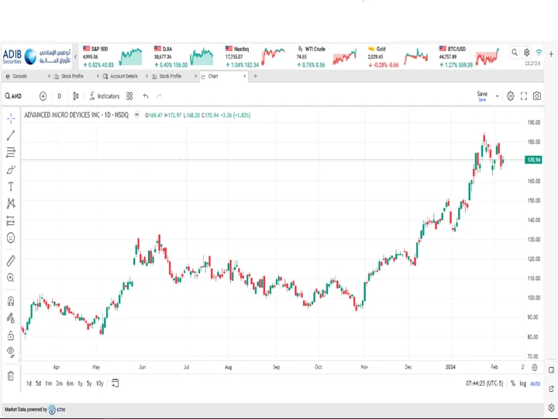Enter fullscreen chart mode
Image resolution: width=558 pixels, height=419 pixels.
[523, 96]
